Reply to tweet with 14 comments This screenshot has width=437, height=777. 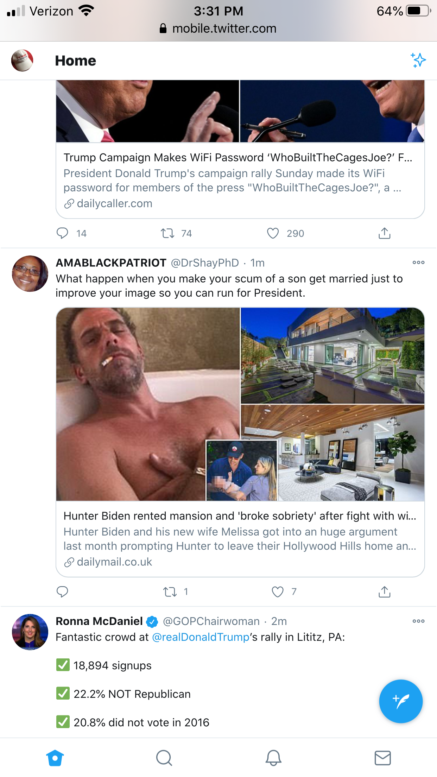62,233
